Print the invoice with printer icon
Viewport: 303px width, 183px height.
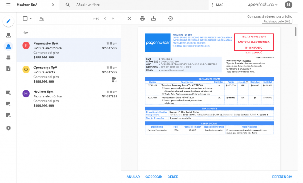(142, 19)
